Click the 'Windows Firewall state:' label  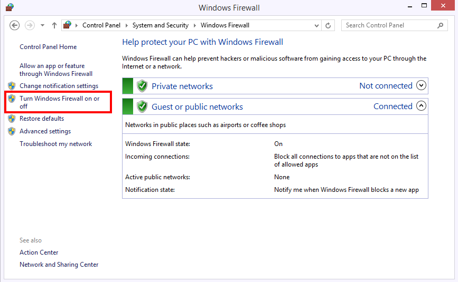click(x=158, y=144)
